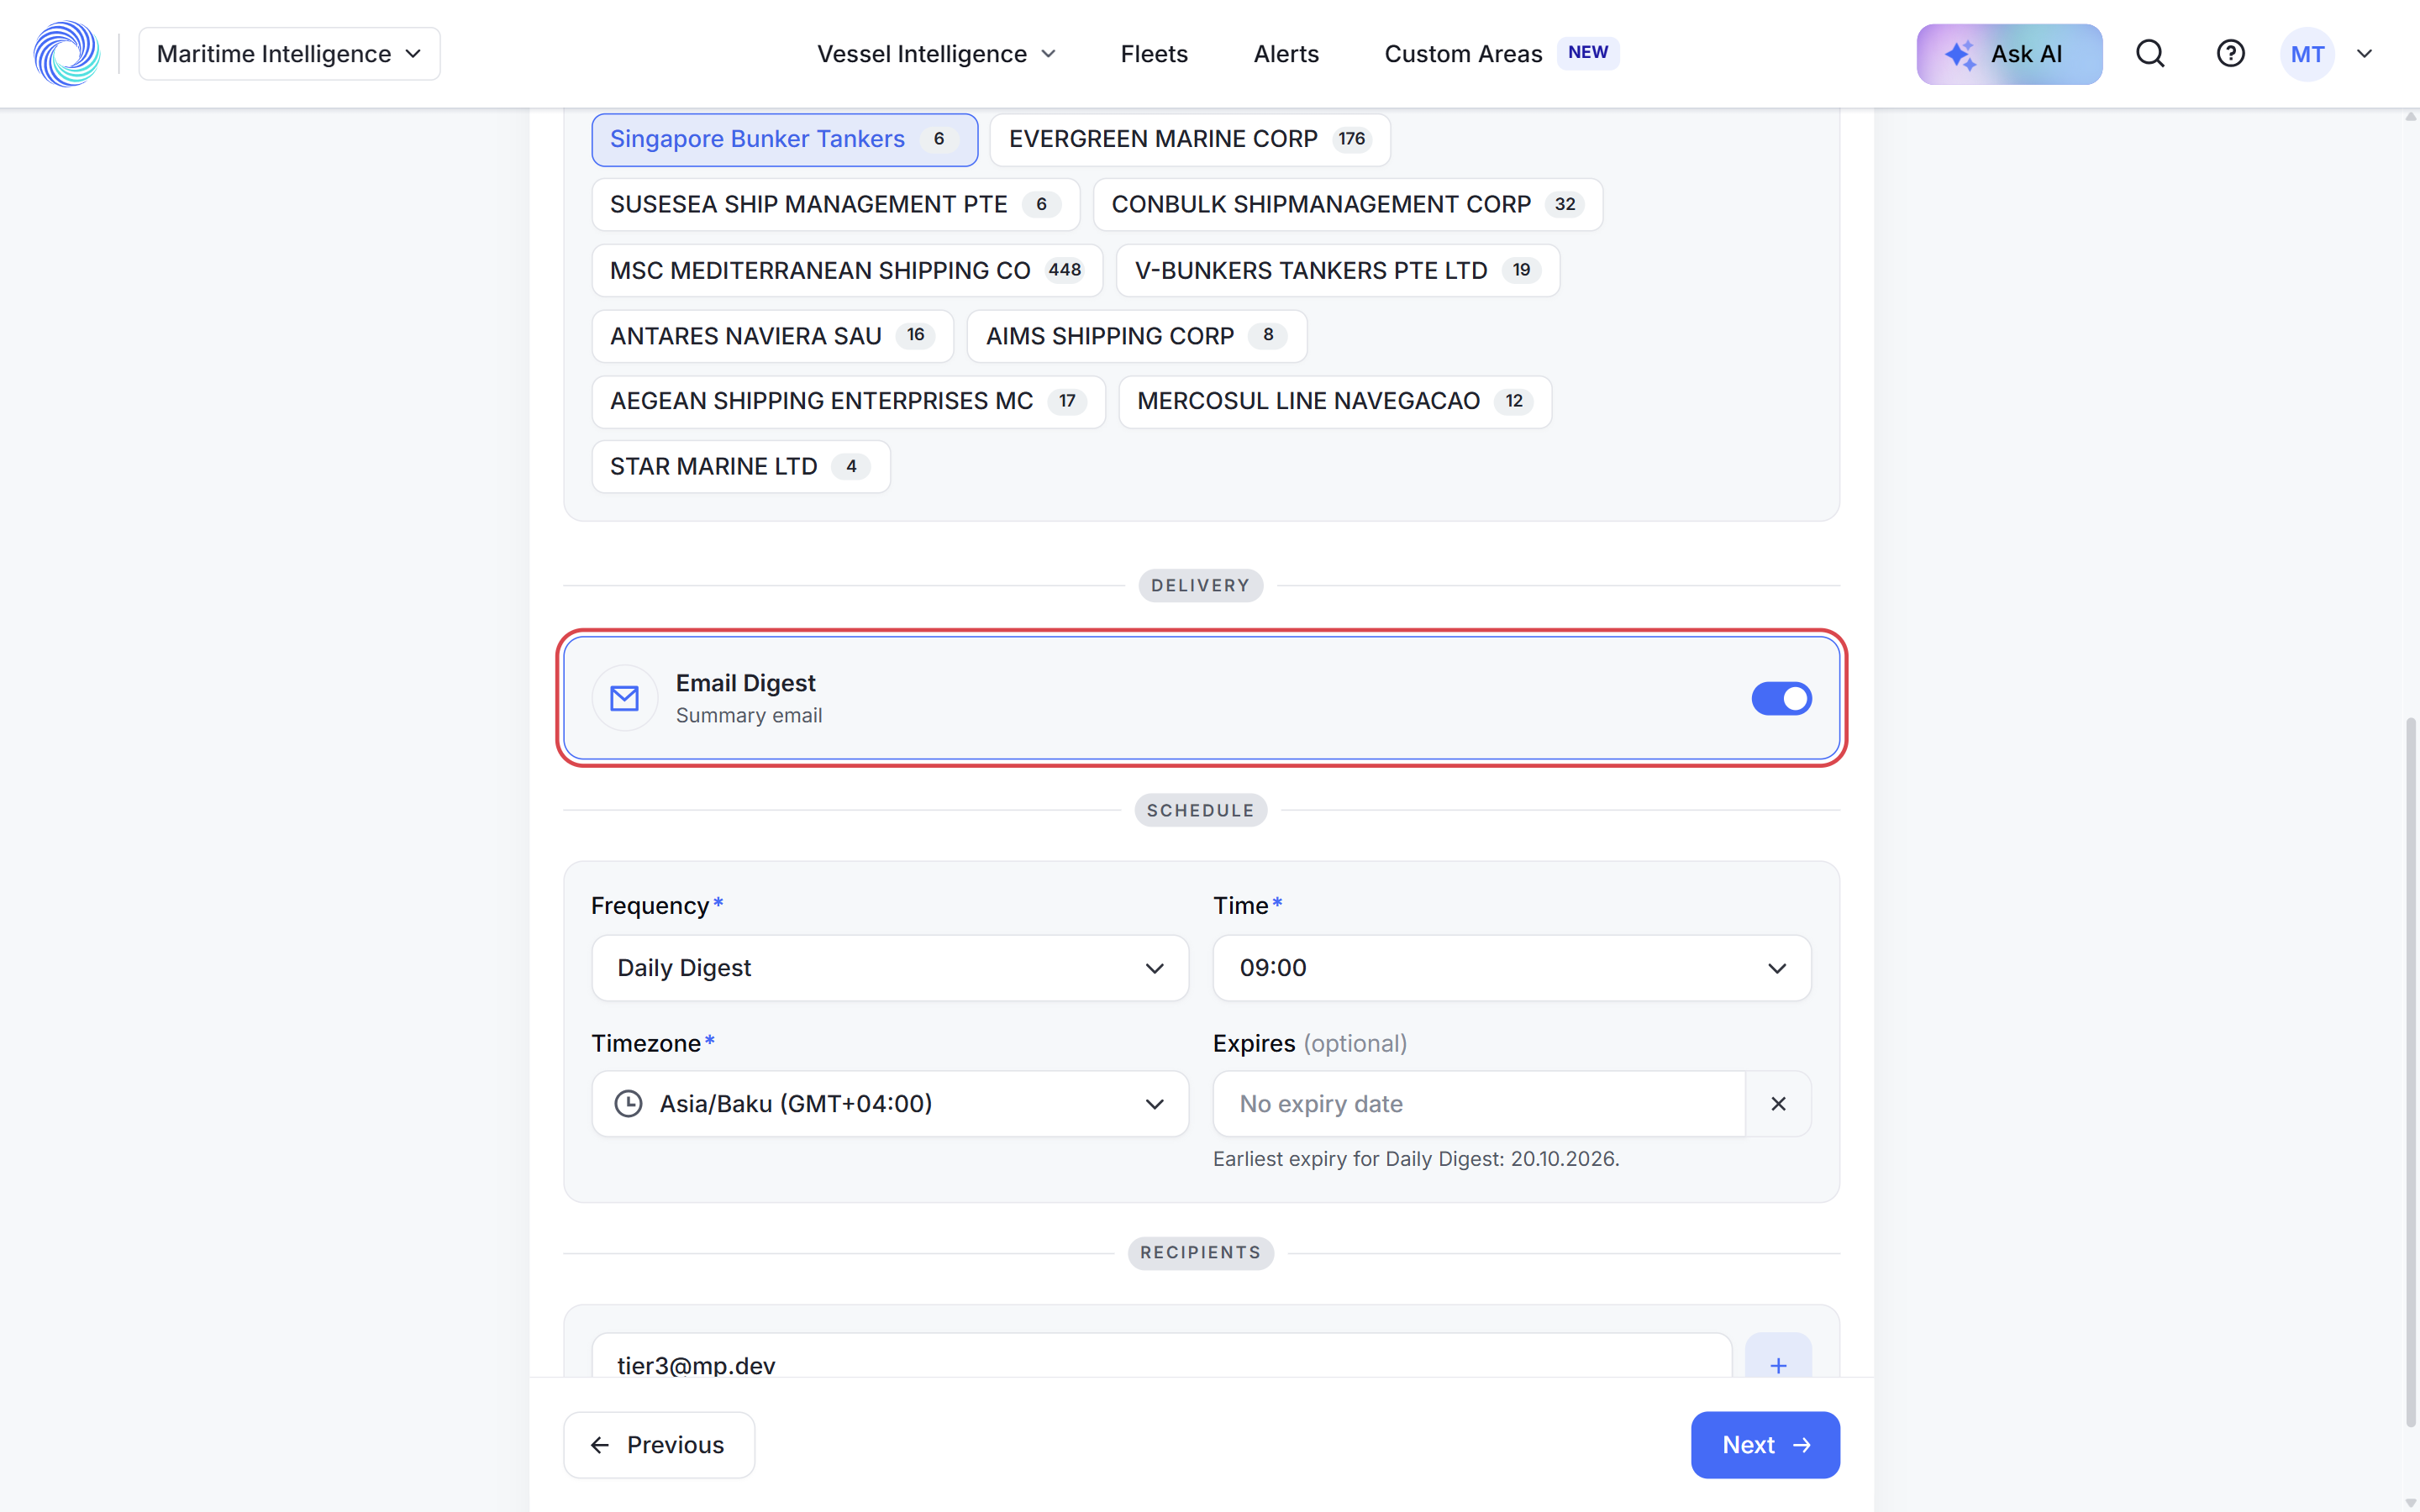
Task: Select the ANTARES NAVIERA SAU chip
Action: pyautogui.click(x=772, y=336)
